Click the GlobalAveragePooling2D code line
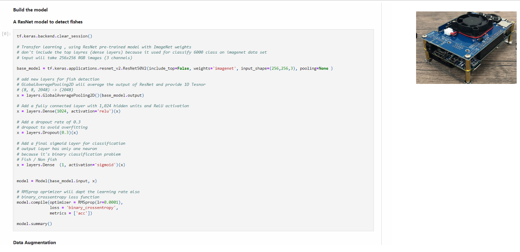This screenshot has height=252, width=520. [80, 95]
